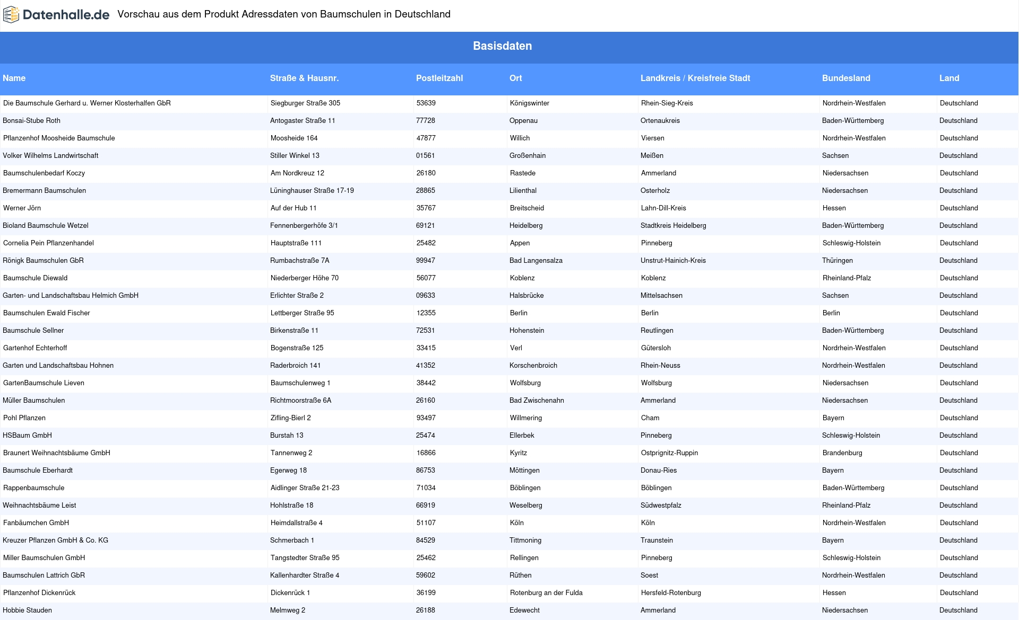Click address Fennenbergerhöfe 3/1
The image size is (1019, 620).
[x=304, y=226]
